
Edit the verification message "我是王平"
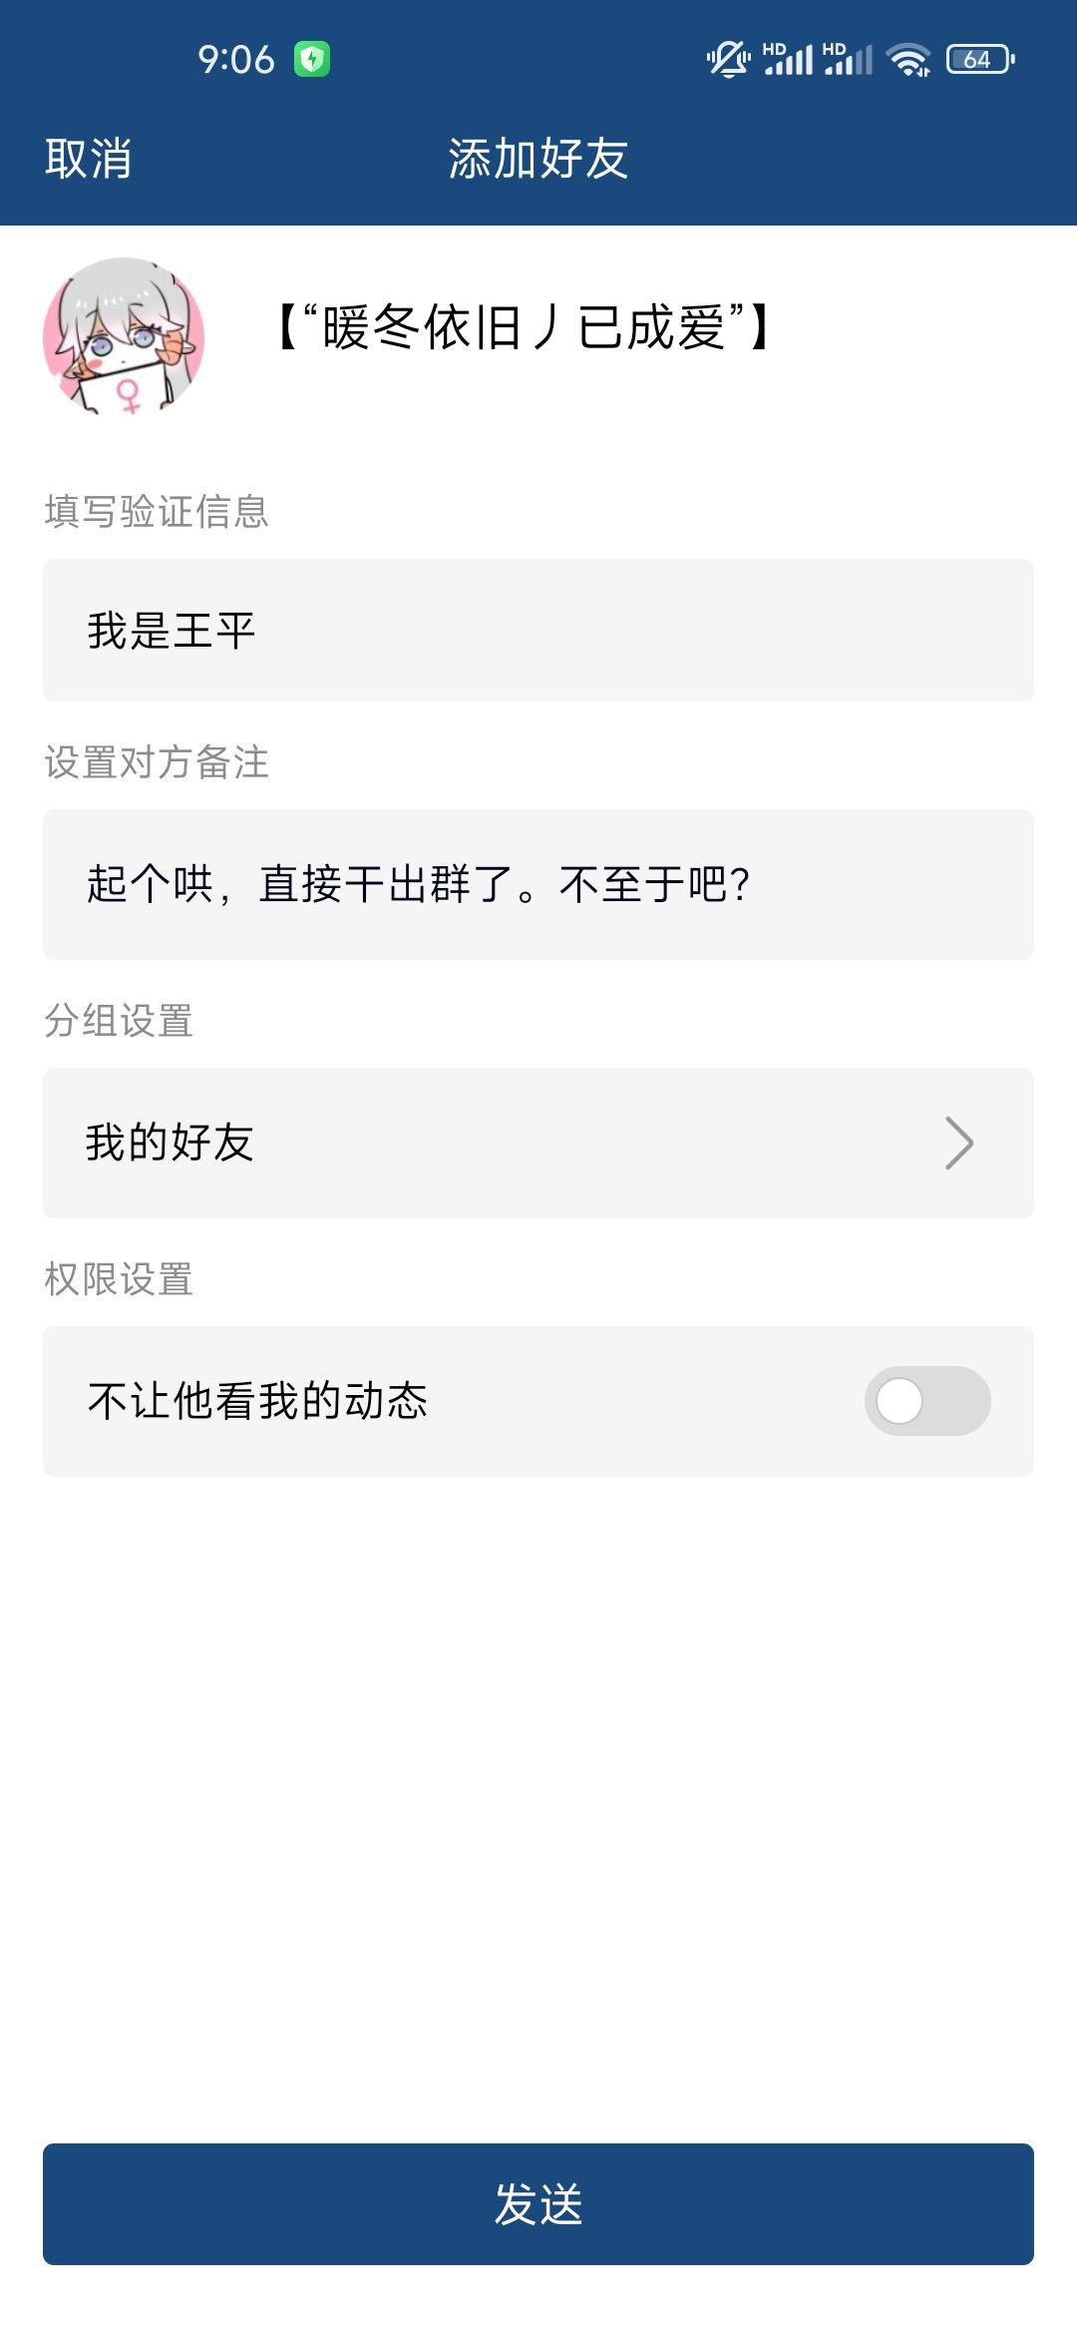pyautogui.click(x=538, y=631)
